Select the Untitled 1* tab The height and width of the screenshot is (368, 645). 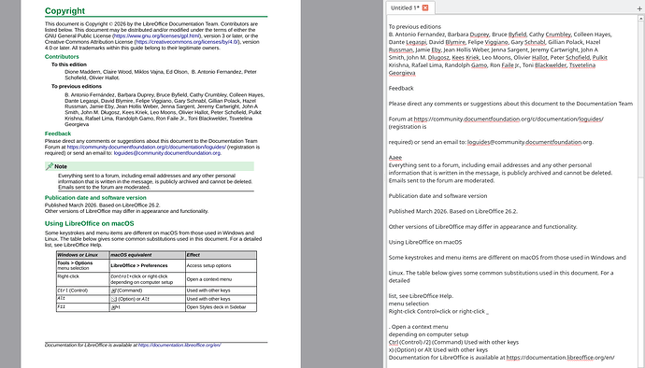(x=409, y=7)
